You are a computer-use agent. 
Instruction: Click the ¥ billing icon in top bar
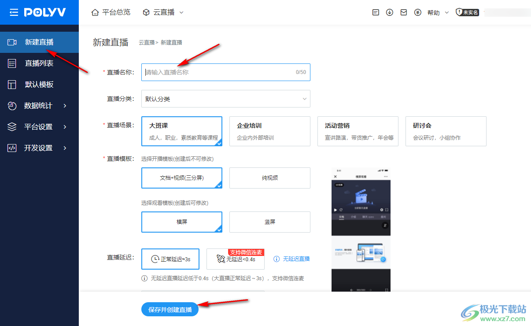418,12
